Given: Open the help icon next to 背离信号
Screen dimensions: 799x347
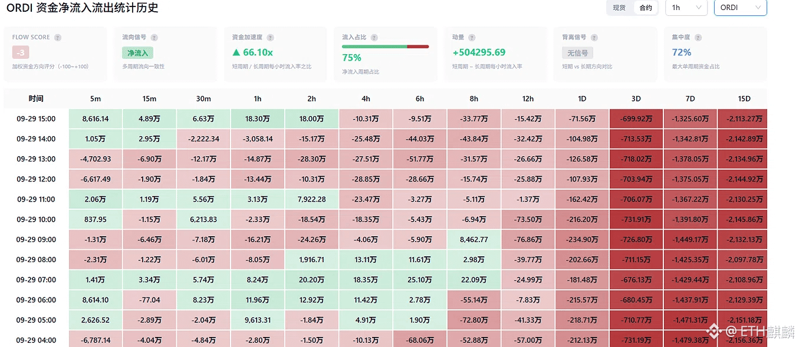Looking at the screenshot, I should [594, 37].
